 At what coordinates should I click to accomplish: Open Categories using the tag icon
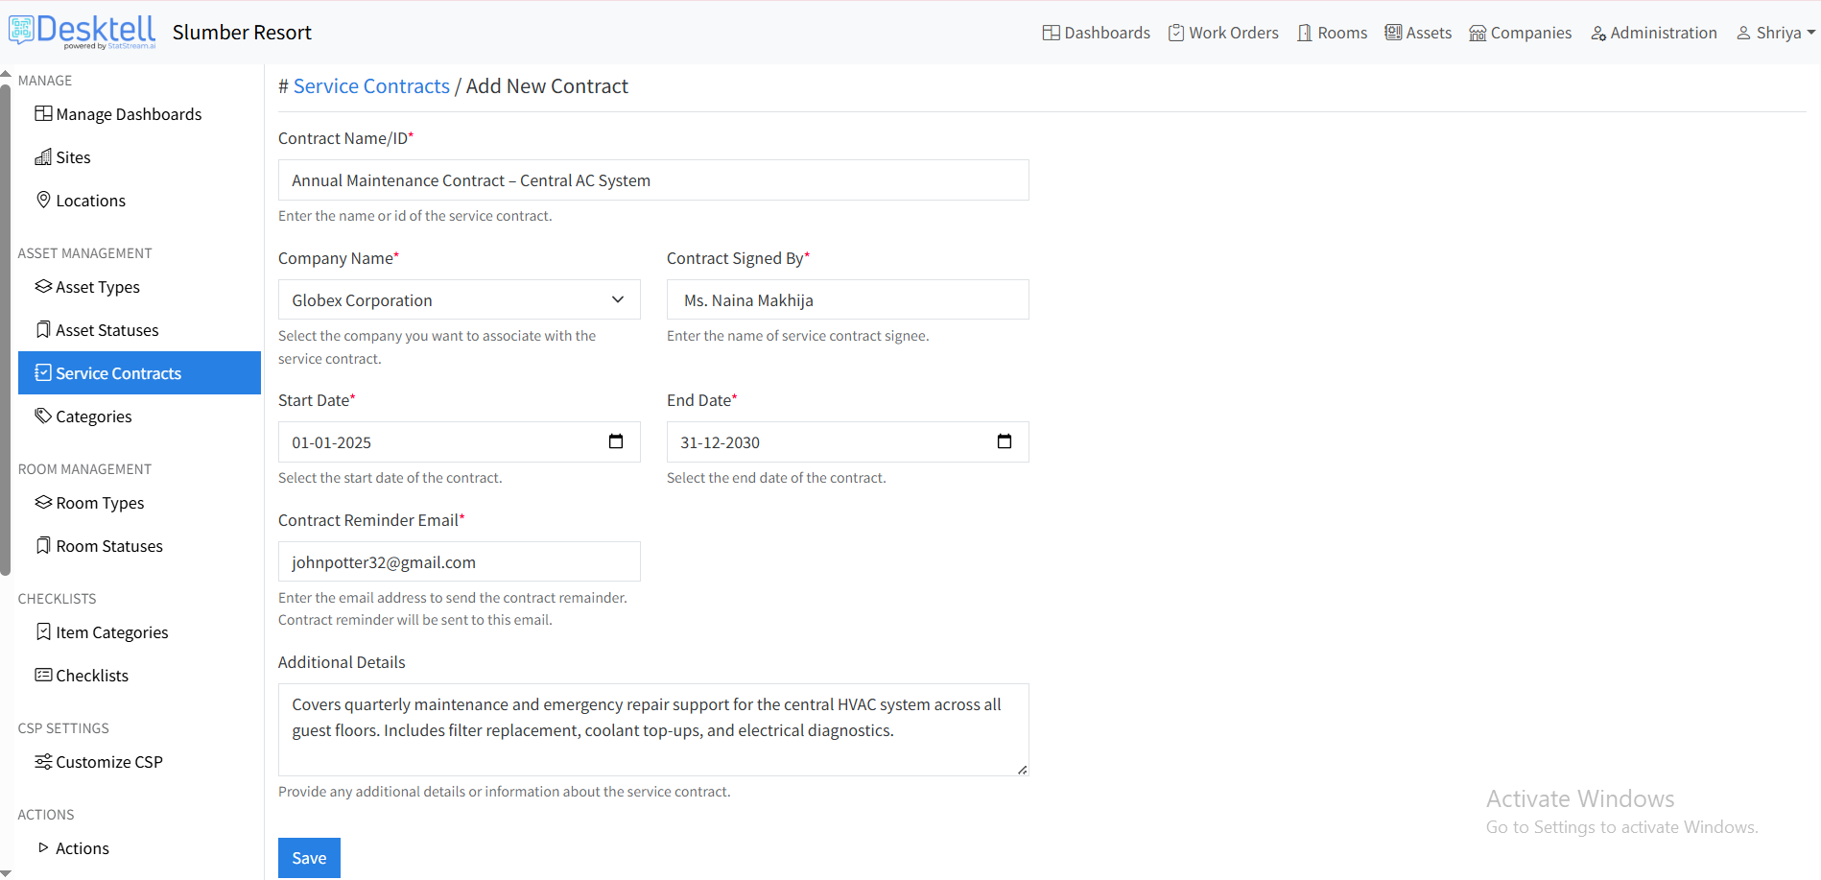pos(42,416)
